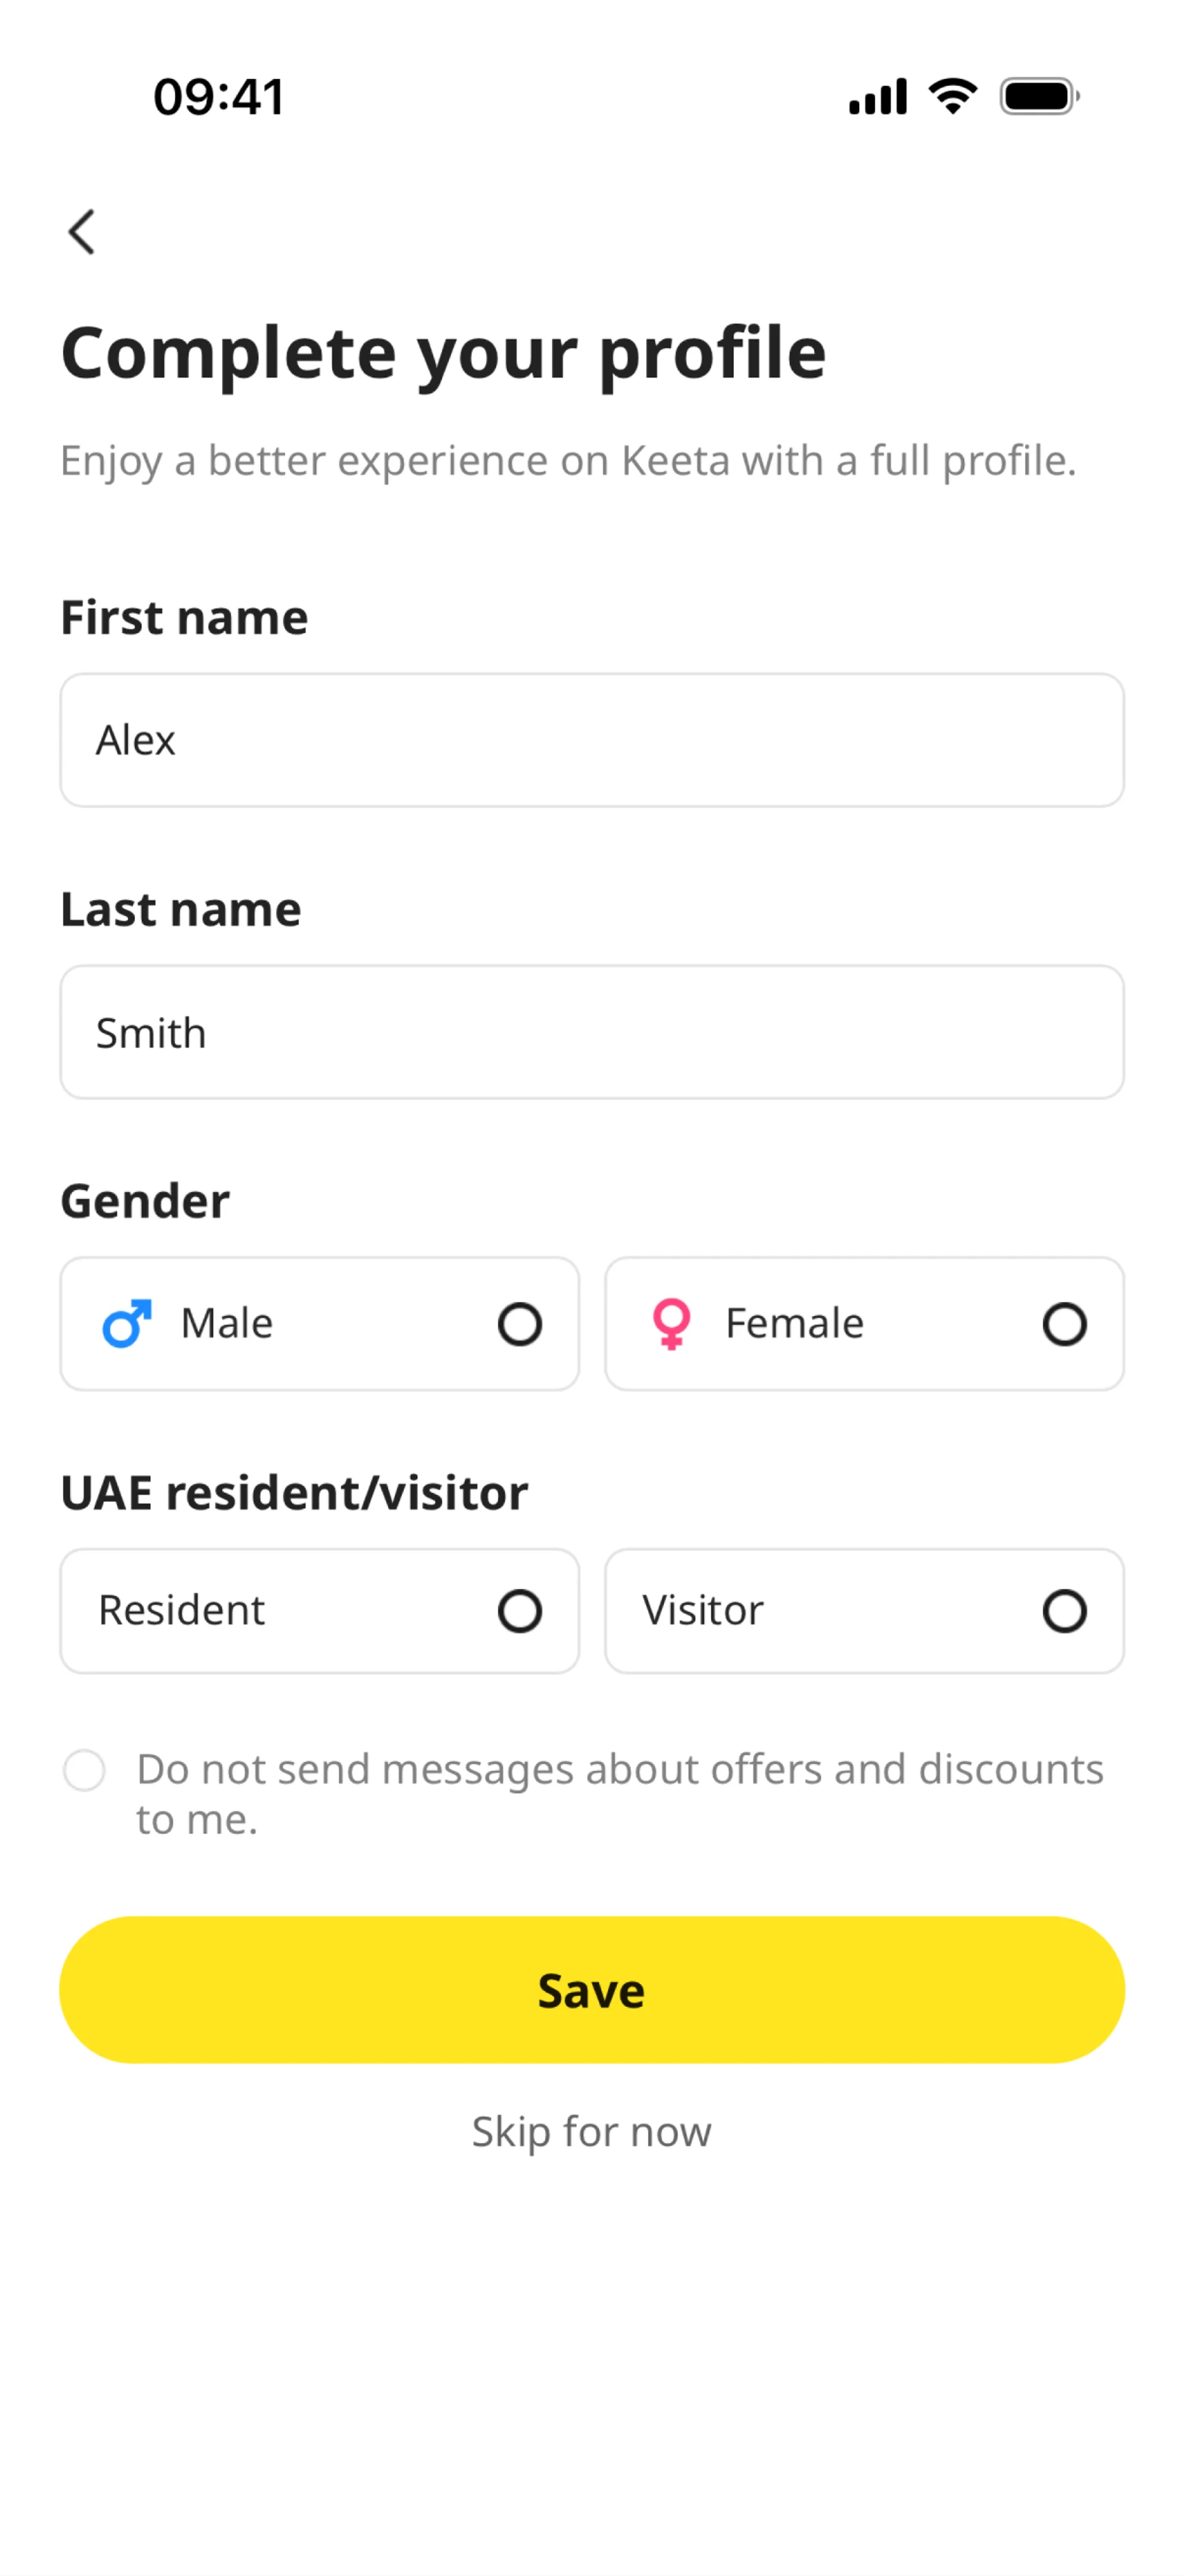The height and width of the screenshot is (2576, 1184).
Task: Click the blue male symbol icon
Action: (127, 1324)
